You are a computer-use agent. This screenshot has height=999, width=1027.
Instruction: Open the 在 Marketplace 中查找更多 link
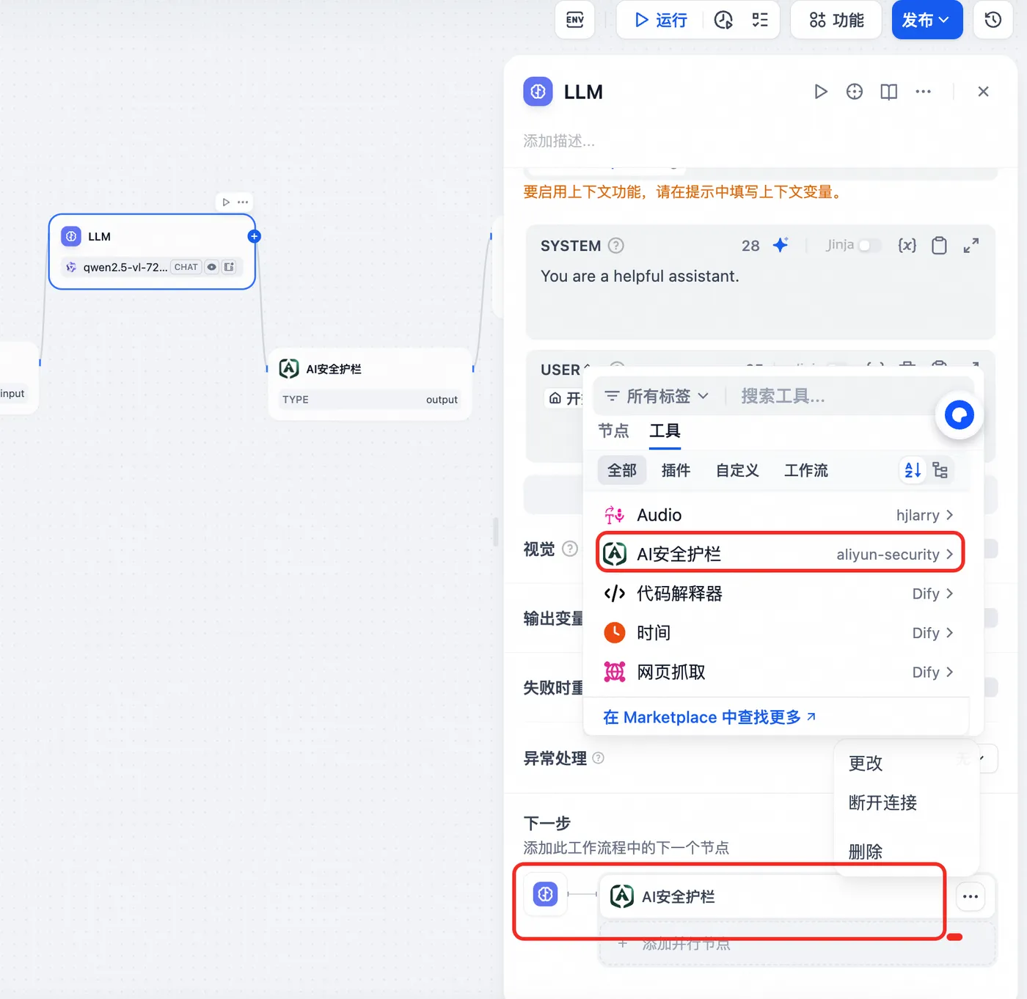[709, 717]
